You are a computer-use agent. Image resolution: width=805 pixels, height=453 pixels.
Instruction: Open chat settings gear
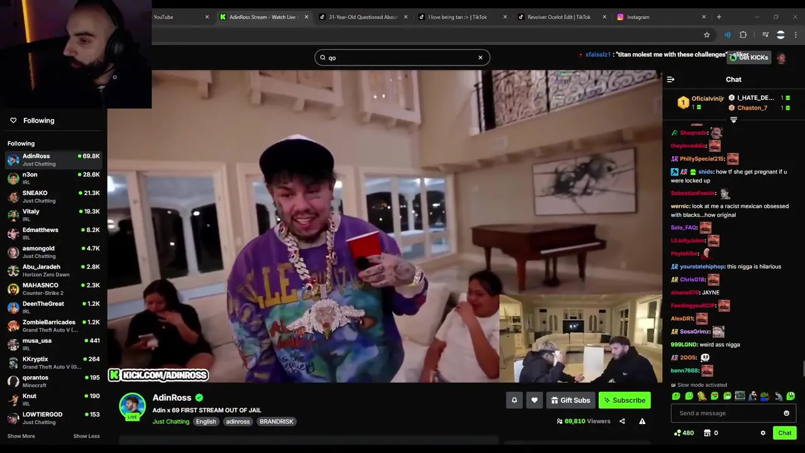(763, 433)
